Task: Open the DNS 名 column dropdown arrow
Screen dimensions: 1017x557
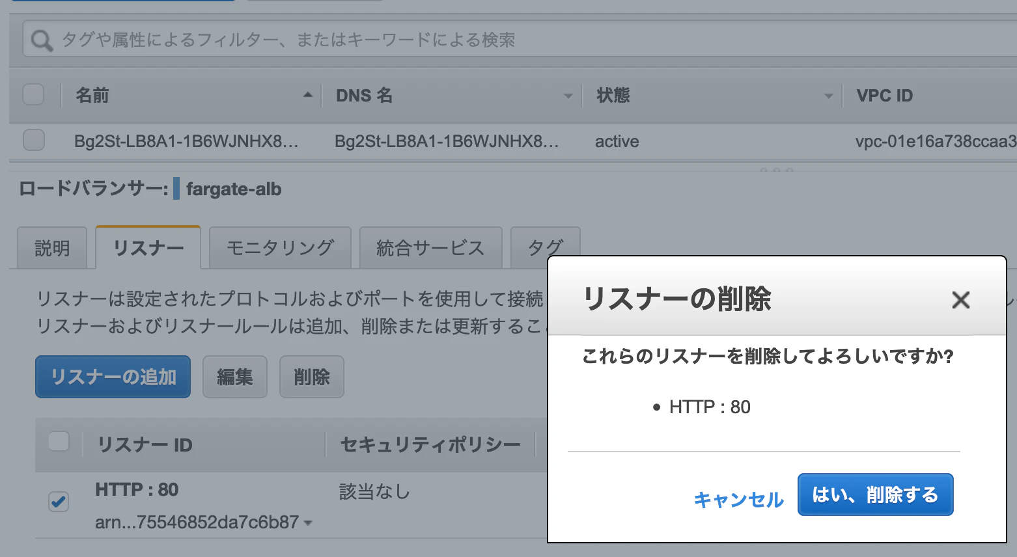Action: coord(568,96)
